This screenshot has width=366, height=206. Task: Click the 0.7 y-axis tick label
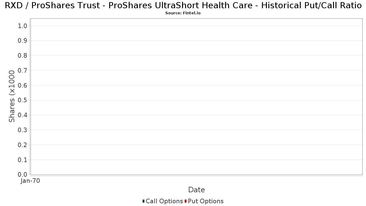pyautogui.click(x=23, y=70)
